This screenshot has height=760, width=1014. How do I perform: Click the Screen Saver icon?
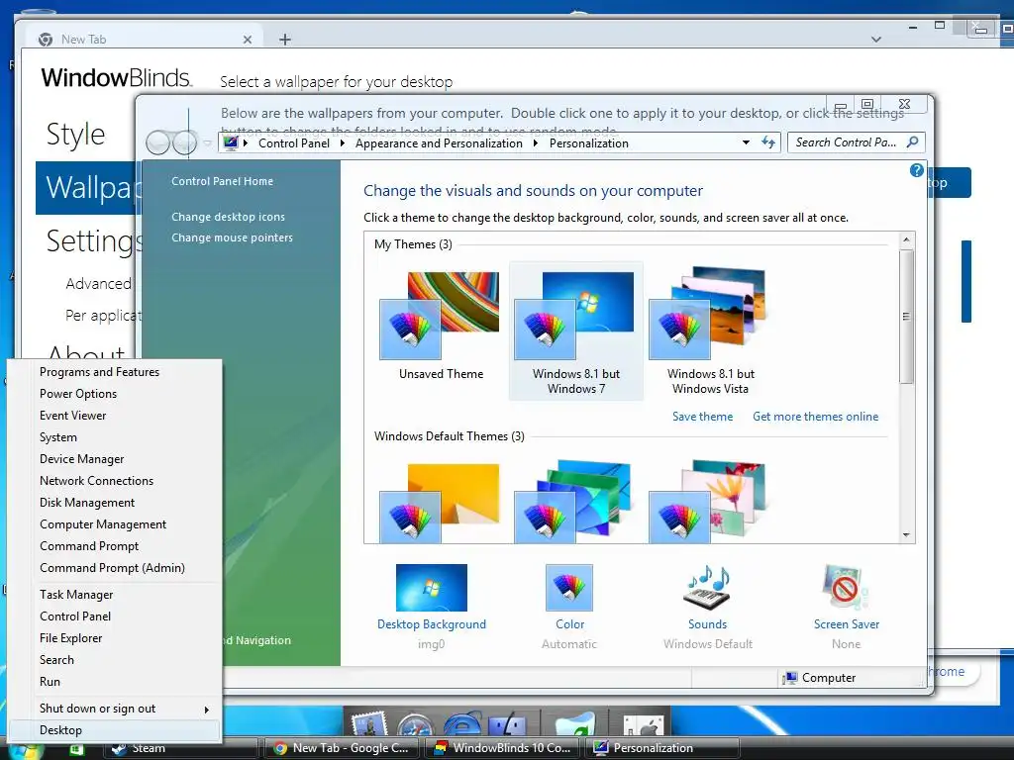[x=846, y=588]
